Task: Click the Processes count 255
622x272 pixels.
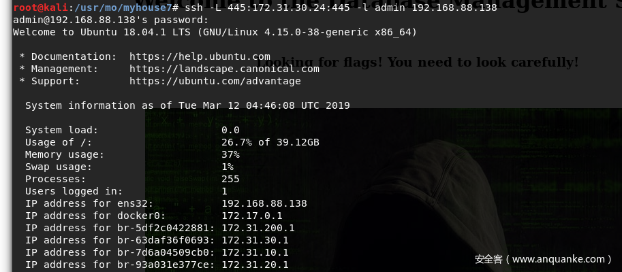Action: click(x=230, y=180)
